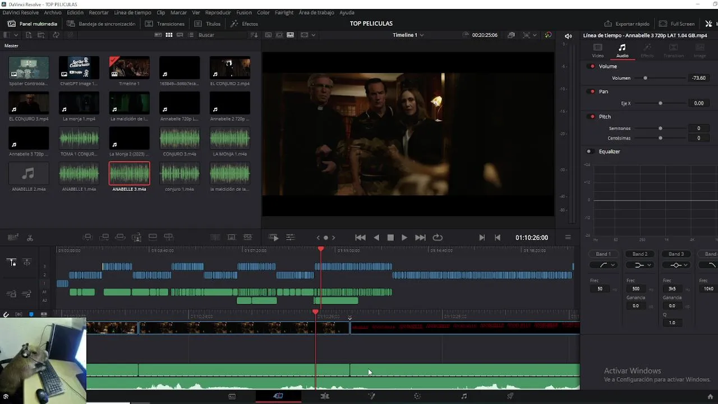Click the media pool sort icon

click(254, 35)
